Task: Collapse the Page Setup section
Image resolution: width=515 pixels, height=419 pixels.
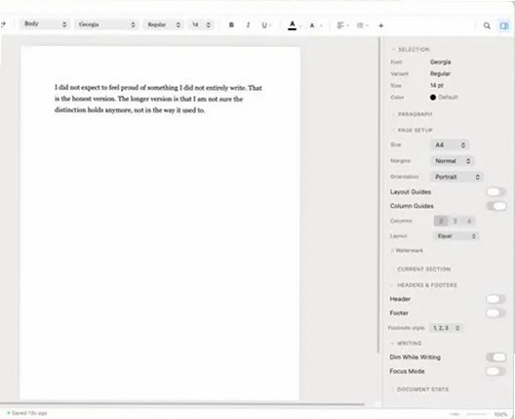Action: click(412, 130)
